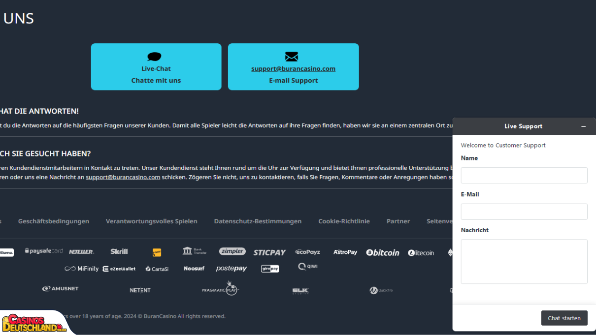This screenshot has width=596, height=335.
Task: Click the 'Welcome to Customer Support' text
Action: 503,145
